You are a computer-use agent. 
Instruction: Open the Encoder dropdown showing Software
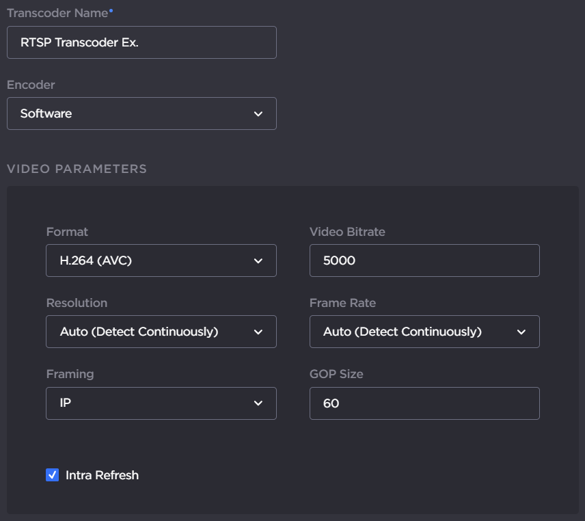141,113
